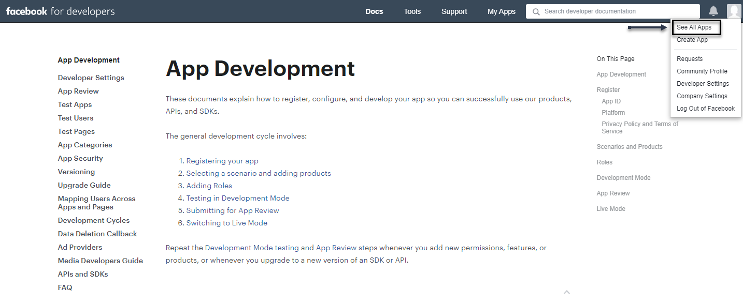Open Upgrade Guide sidebar link
The width and height of the screenshot is (743, 304).
(84, 185)
